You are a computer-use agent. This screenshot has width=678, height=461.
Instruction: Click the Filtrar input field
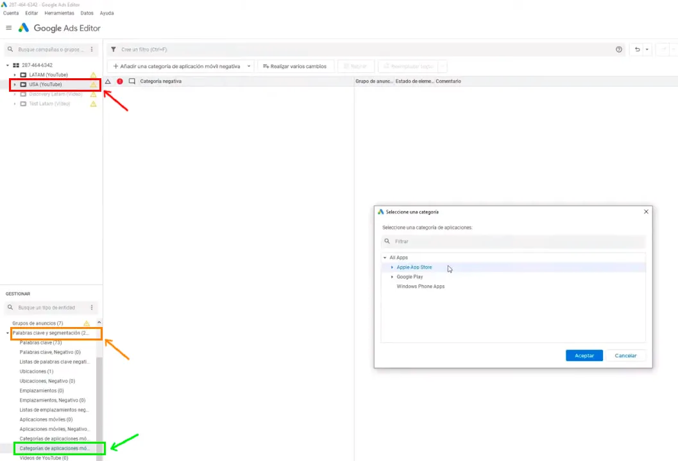point(514,241)
